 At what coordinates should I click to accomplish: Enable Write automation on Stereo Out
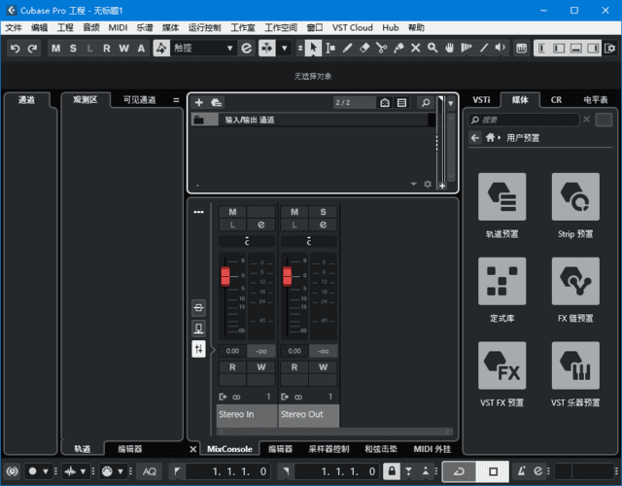click(323, 367)
